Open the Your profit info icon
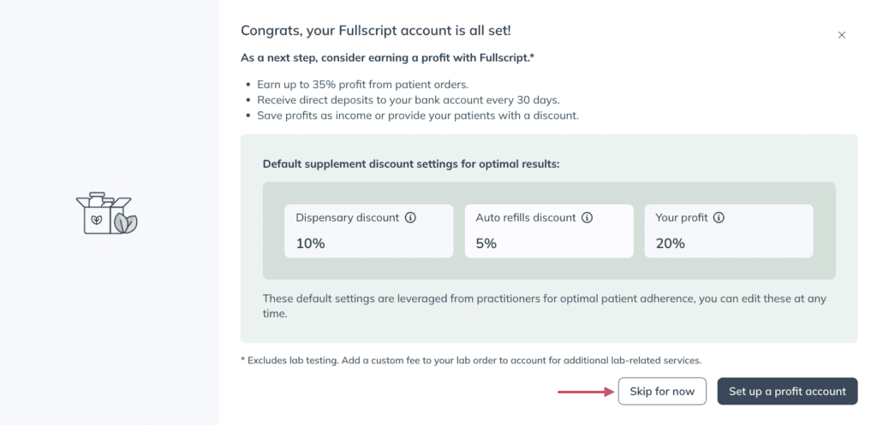 (x=719, y=218)
